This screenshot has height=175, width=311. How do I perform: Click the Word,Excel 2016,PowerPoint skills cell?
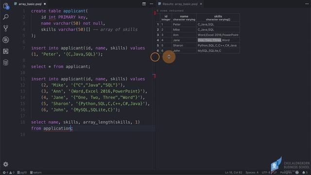click(x=218, y=35)
